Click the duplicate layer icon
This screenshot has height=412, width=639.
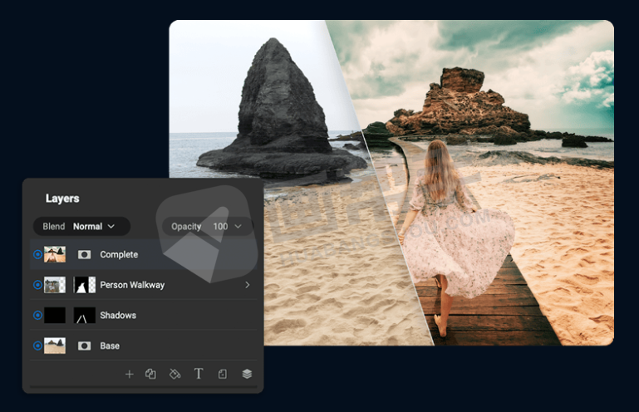tap(150, 374)
